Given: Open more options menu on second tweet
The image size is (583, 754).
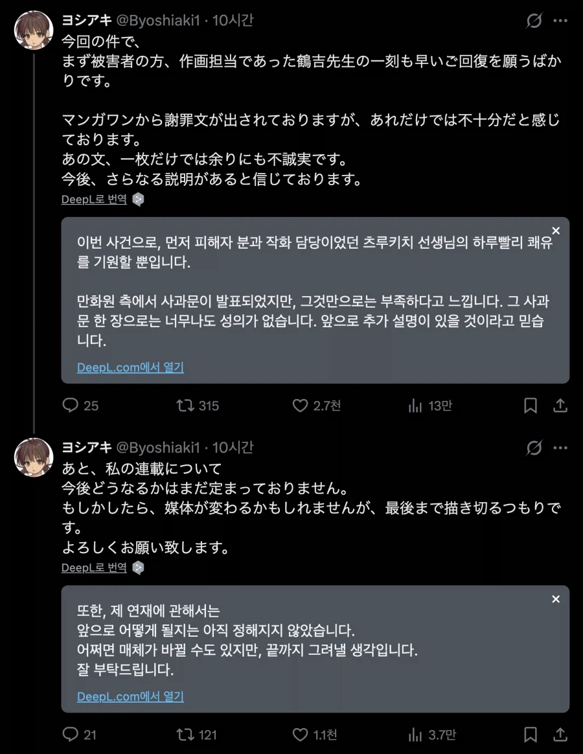Looking at the screenshot, I should [x=560, y=448].
